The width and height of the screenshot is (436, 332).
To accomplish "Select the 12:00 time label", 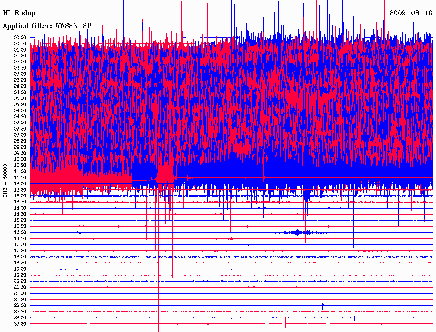I will point(20,183).
